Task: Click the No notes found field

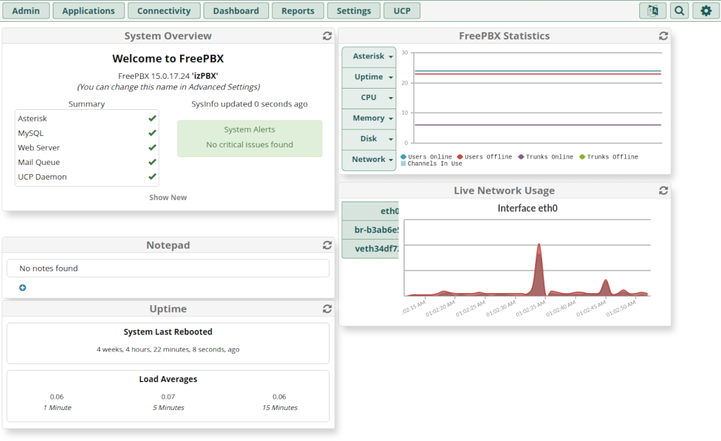Action: tap(168, 268)
